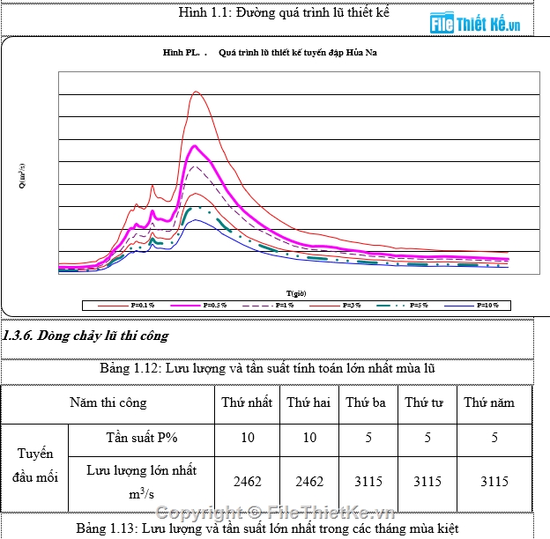Click the value 2462 under 'Thứ hai'
The height and width of the screenshot is (539, 550).
point(309,482)
